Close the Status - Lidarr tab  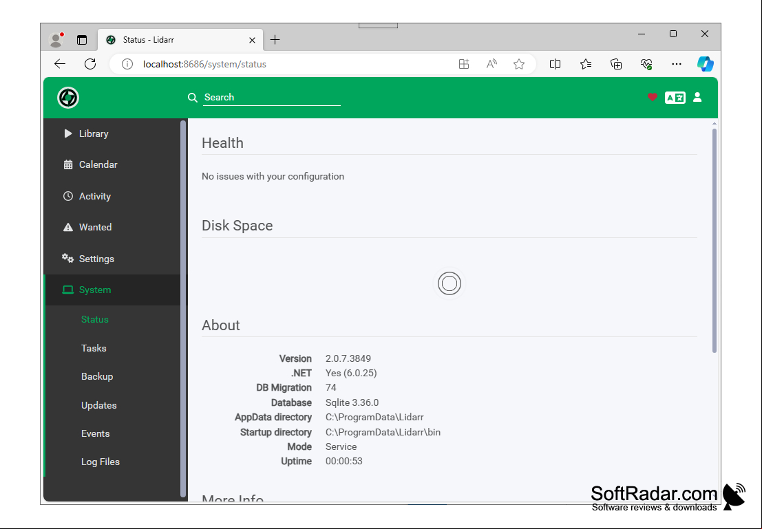(252, 41)
